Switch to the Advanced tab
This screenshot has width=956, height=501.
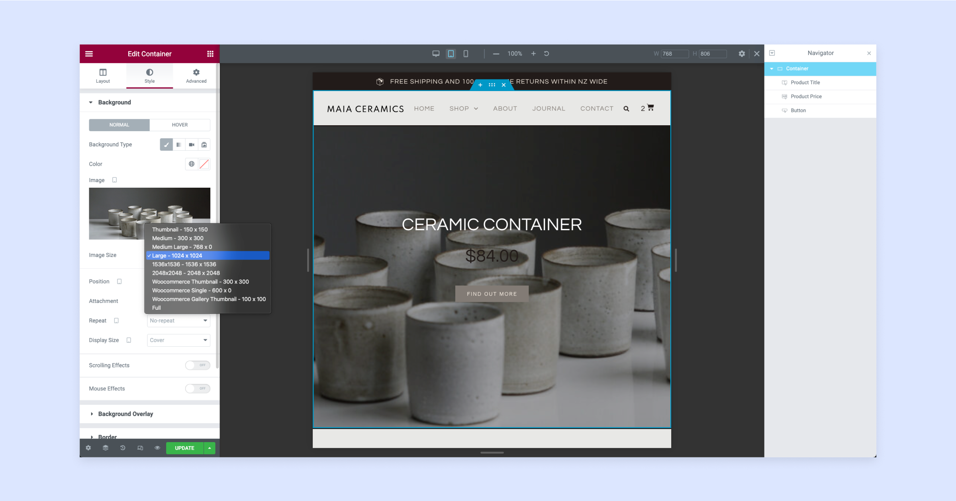[196, 76]
